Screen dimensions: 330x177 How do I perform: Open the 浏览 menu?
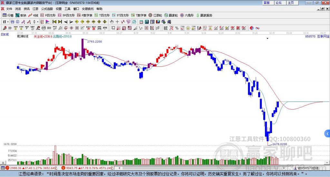click(18, 9)
